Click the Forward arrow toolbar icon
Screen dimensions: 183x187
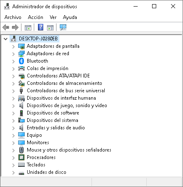[15, 27]
